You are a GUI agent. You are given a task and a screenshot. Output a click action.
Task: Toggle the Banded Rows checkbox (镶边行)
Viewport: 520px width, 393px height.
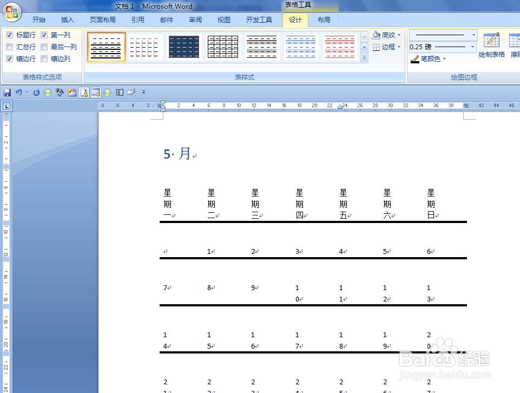tap(10, 59)
